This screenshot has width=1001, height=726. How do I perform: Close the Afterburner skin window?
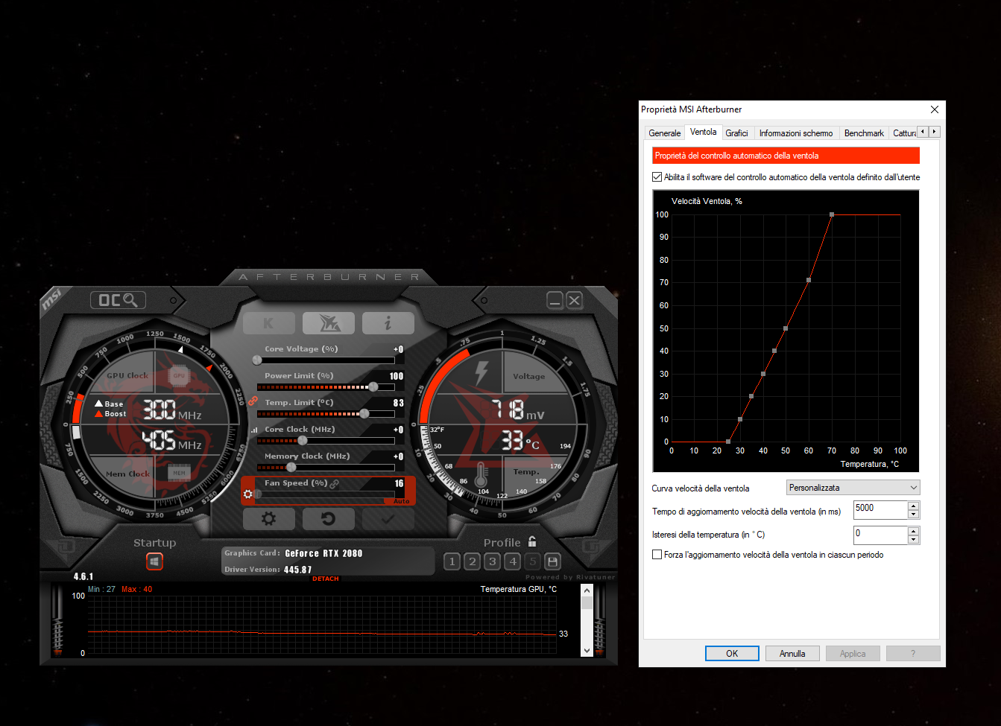(574, 300)
